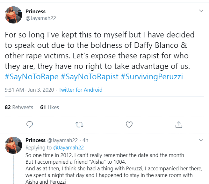Click the @Jayamah22 handle under main name

pyautogui.click(x=41, y=18)
